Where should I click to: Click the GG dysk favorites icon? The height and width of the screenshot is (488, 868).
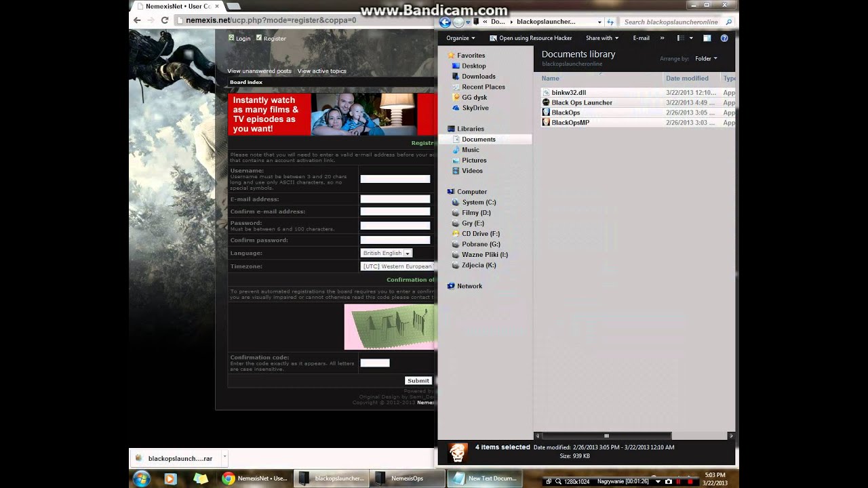[x=456, y=97]
